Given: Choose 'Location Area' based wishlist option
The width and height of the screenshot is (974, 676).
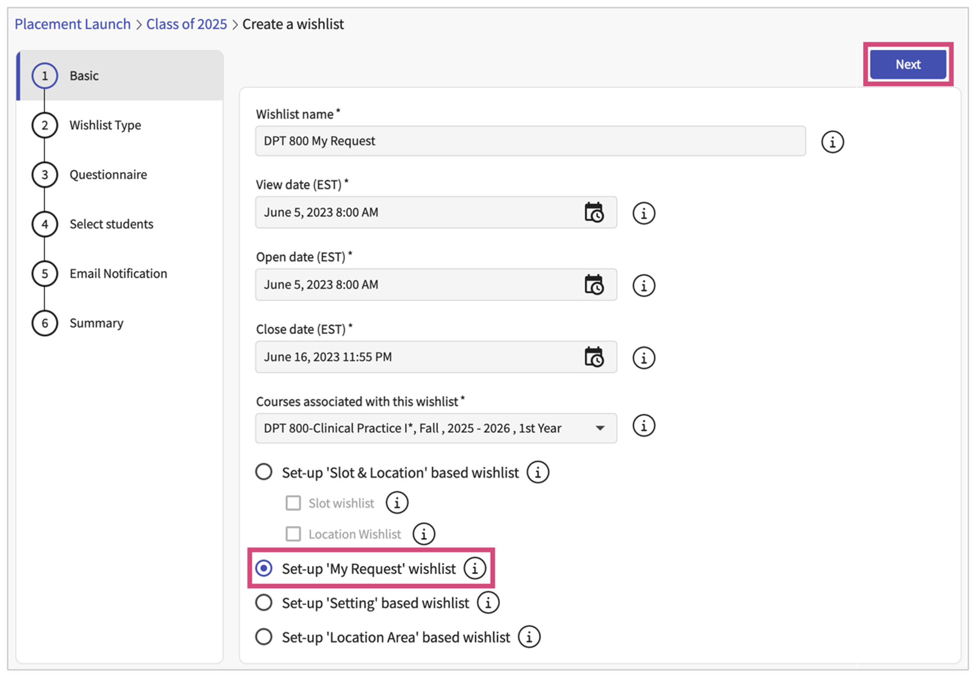Looking at the screenshot, I should tap(264, 637).
